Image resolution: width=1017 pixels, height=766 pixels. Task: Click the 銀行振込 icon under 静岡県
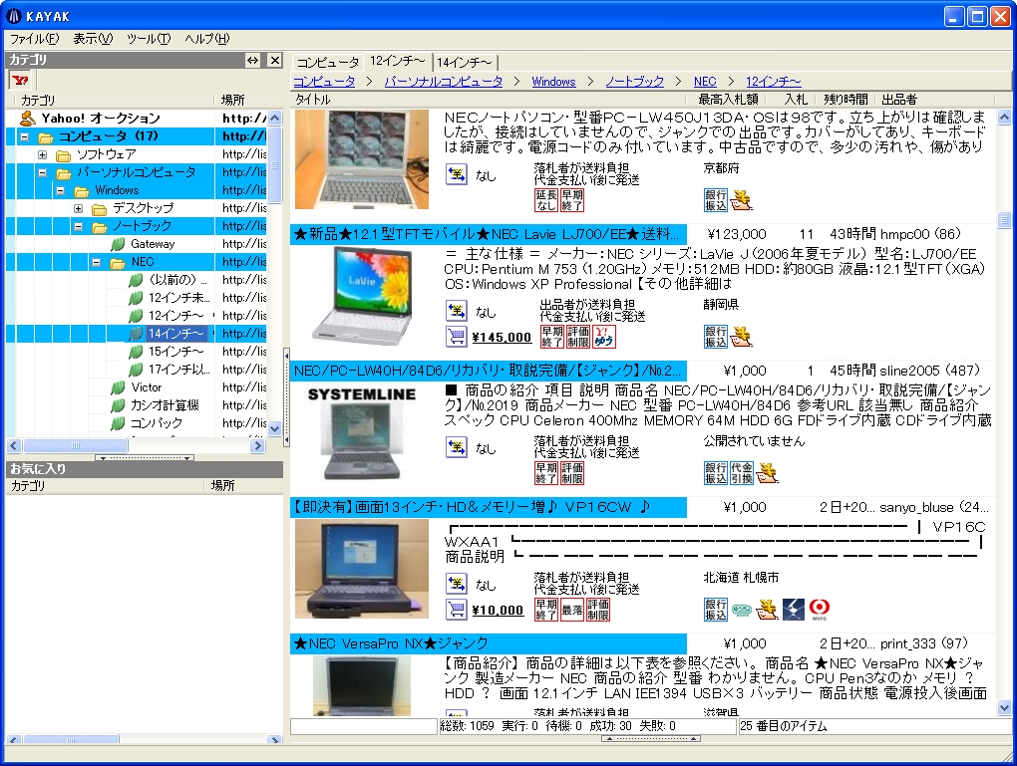coord(716,337)
